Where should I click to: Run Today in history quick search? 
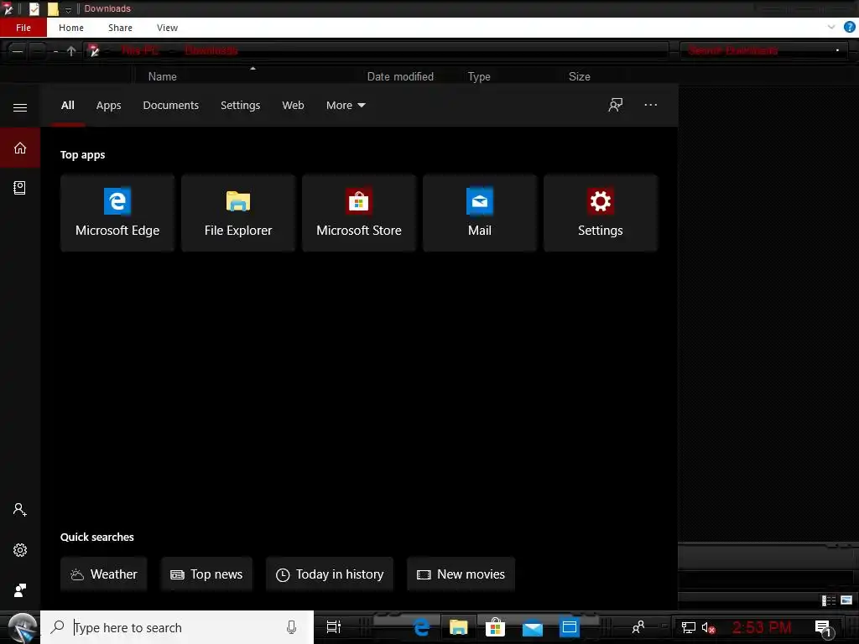pyautogui.click(x=329, y=574)
